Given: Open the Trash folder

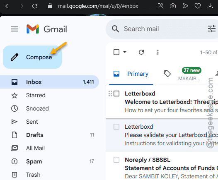Looking at the screenshot, I should click(49, 175).
